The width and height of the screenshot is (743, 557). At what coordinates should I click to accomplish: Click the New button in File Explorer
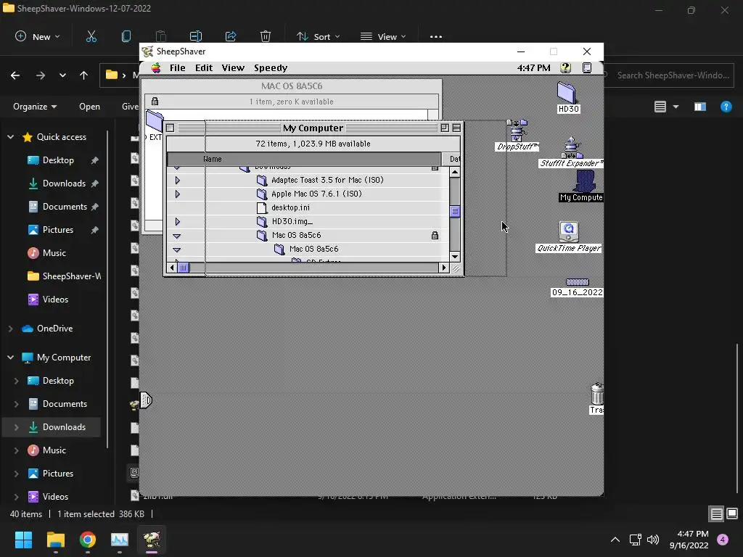(38, 36)
